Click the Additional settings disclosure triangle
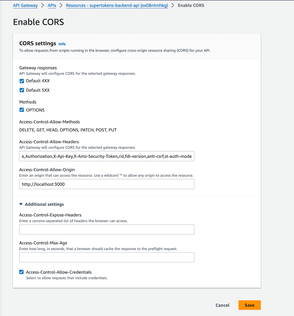The height and width of the screenshot is (316, 294). 21,204
